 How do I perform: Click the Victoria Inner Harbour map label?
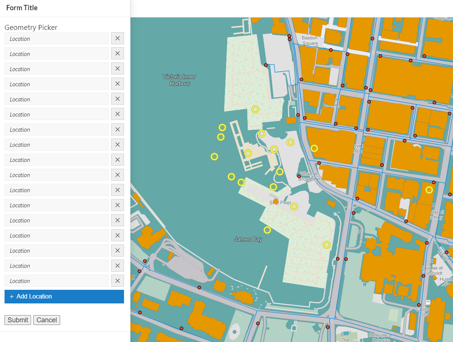pyautogui.click(x=179, y=80)
